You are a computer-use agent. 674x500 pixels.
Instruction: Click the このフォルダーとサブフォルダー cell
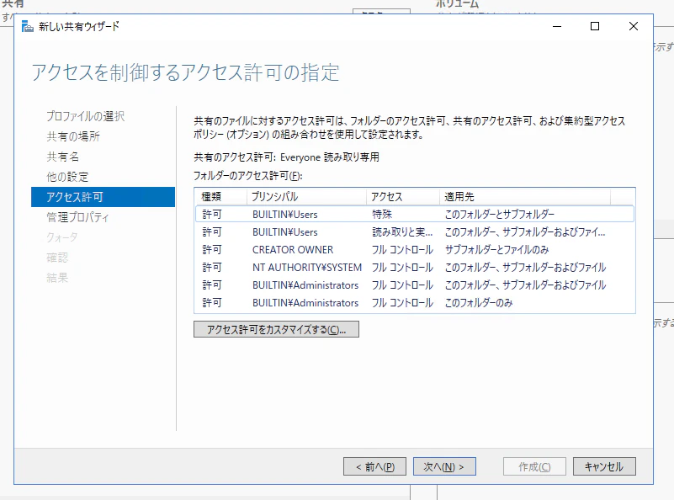click(500, 214)
